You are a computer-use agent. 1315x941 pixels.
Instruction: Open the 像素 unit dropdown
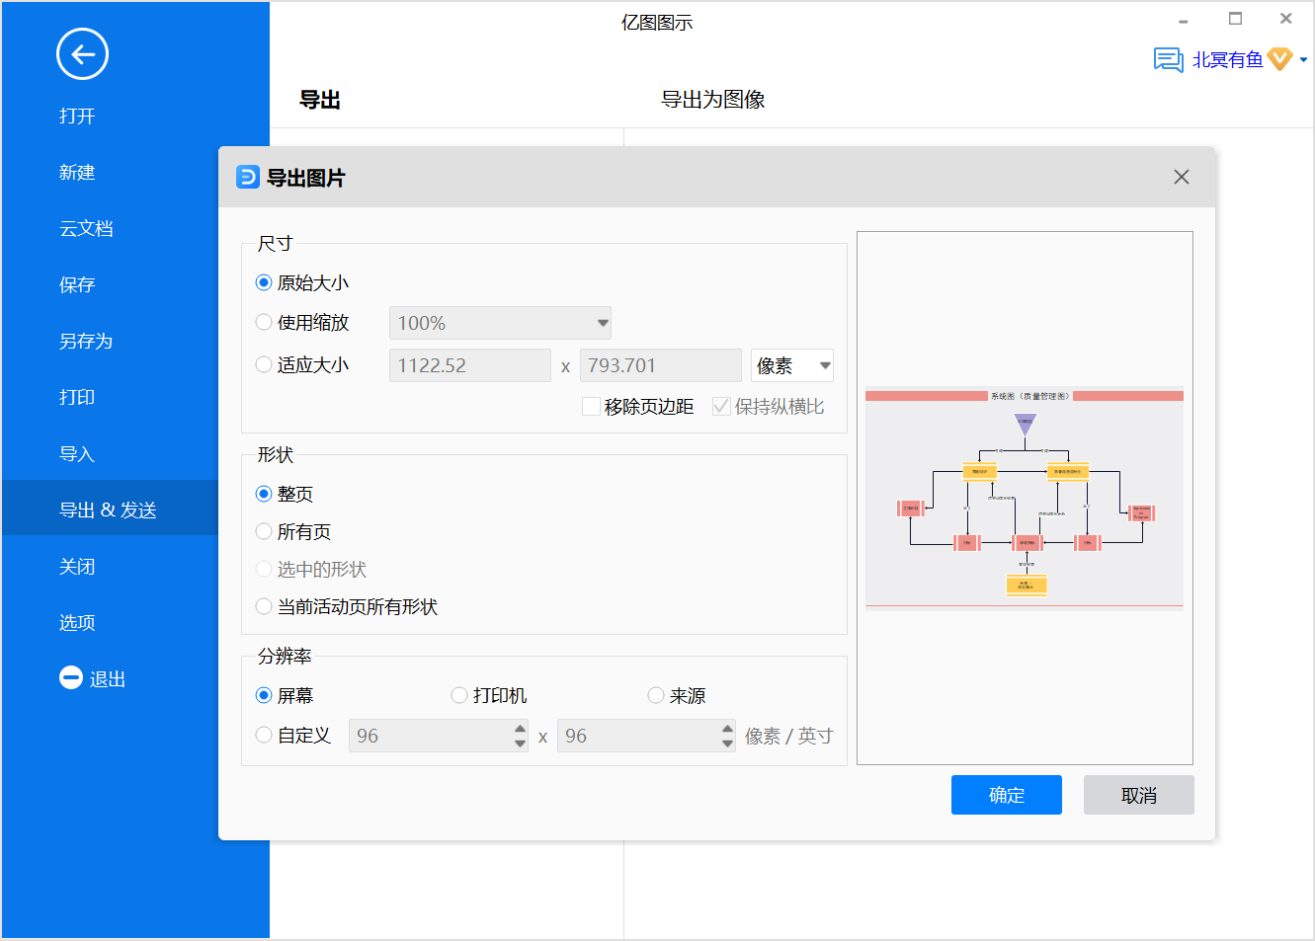[x=823, y=365]
